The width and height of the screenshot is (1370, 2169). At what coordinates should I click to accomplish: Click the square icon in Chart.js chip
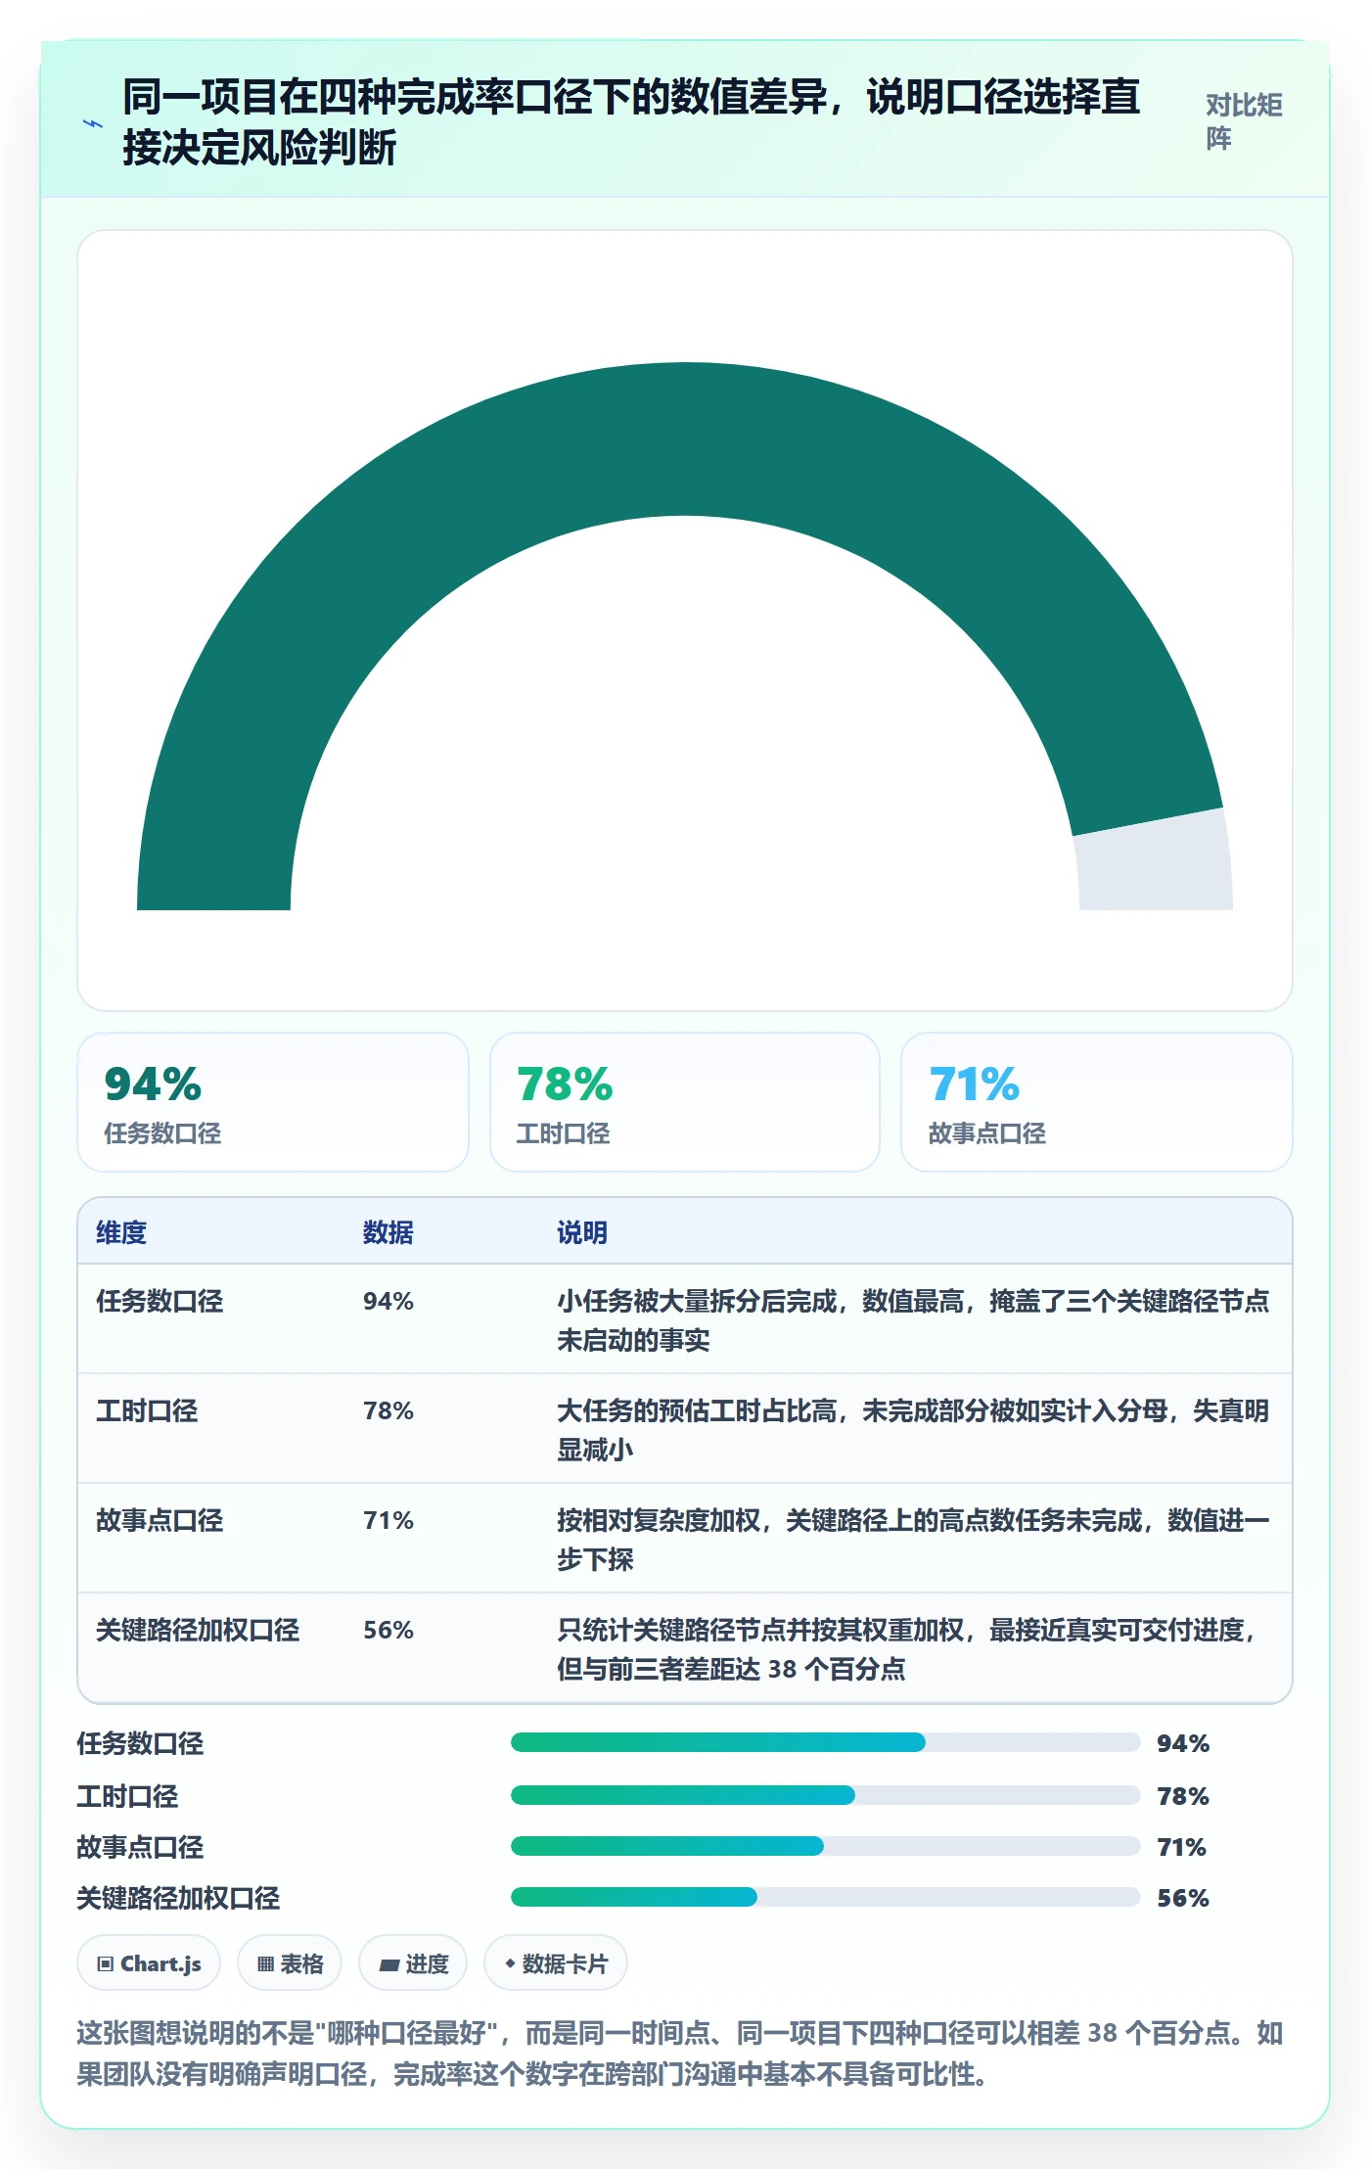[x=106, y=1963]
